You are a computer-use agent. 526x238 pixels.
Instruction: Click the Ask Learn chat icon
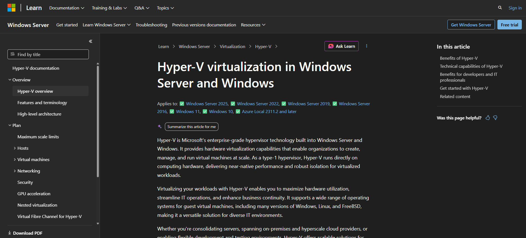[x=331, y=46]
